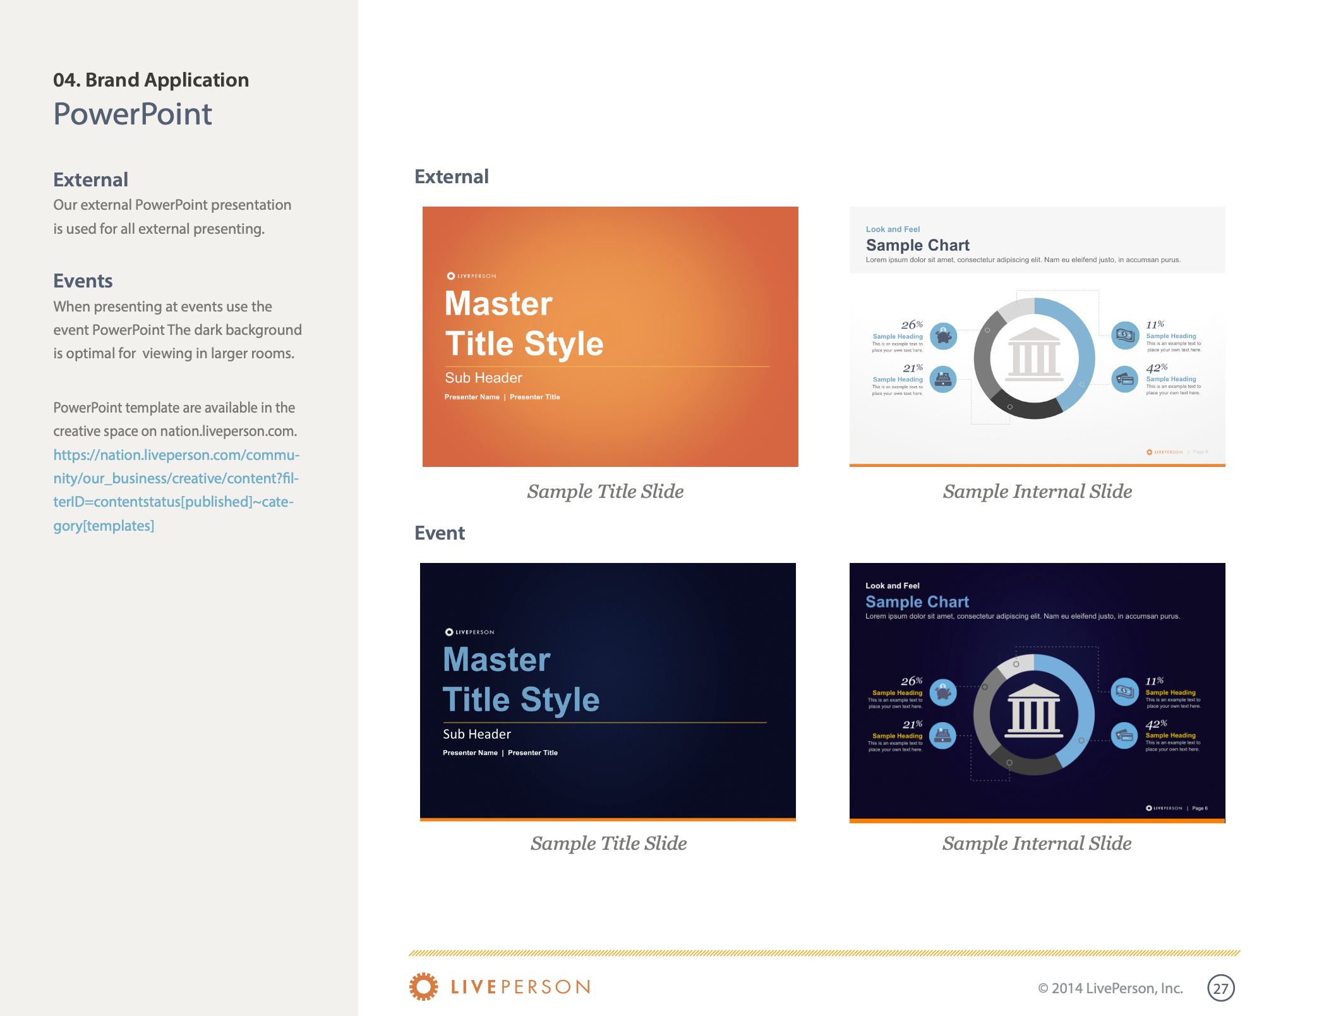Image resolution: width=1324 pixels, height=1016 pixels.
Task: Select the dark Event title slide thumbnail
Action: click(608, 691)
